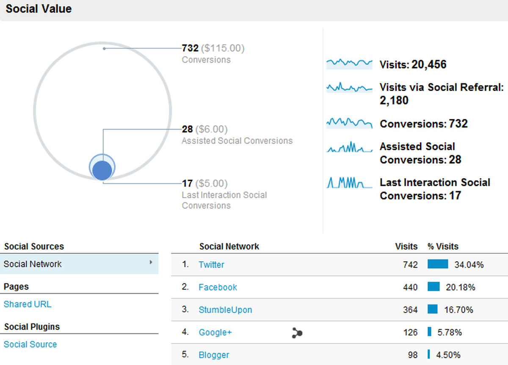This screenshot has height=365, width=508.
Task: Click the Social Sources section header
Action: click(x=34, y=246)
